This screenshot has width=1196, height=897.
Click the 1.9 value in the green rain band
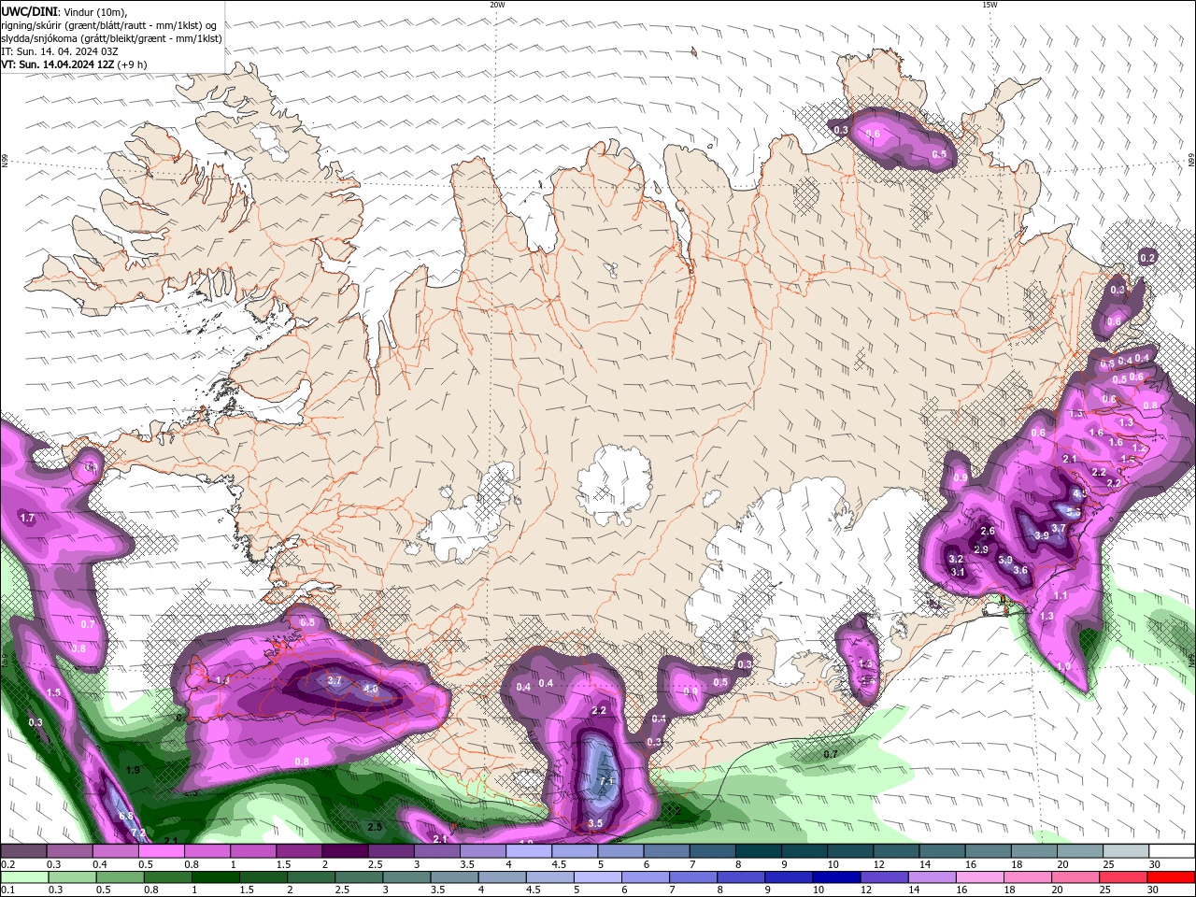coord(133,770)
